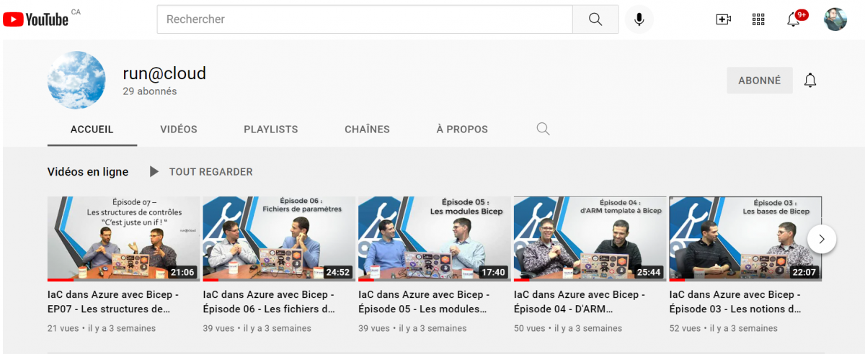The image size is (865, 354).
Task: Toggle the channel notification bell beside ABONNÉ
Action: (x=810, y=80)
